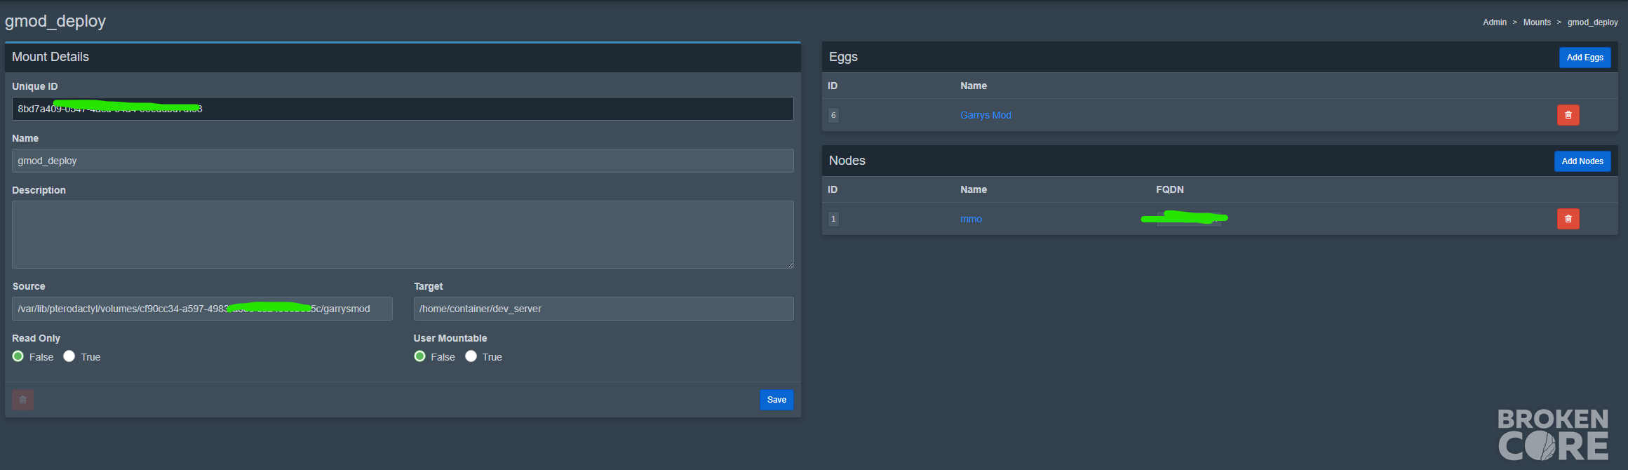Open the Garrys Mod egg link
The width and height of the screenshot is (1628, 470).
pos(985,115)
